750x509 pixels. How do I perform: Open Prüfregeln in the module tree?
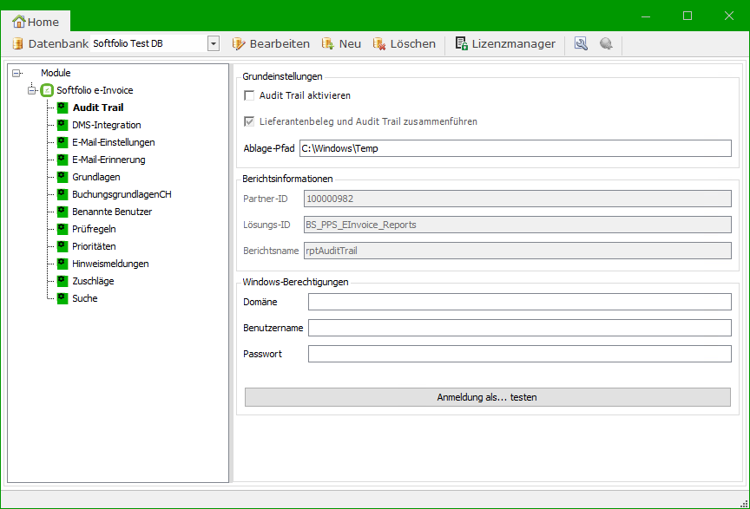(94, 229)
